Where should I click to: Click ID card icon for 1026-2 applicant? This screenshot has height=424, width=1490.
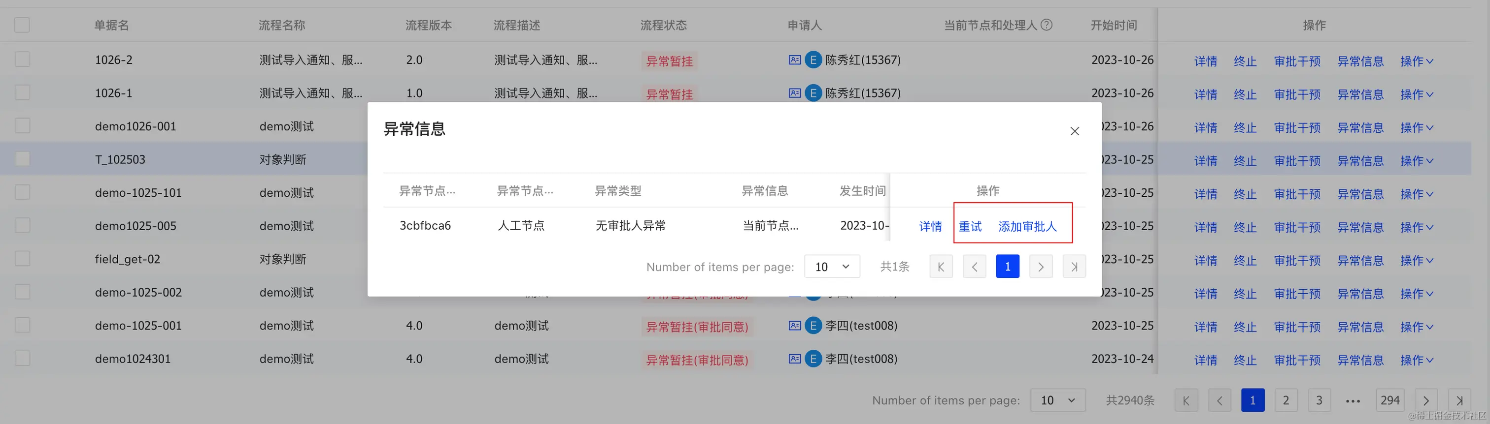pos(794,60)
